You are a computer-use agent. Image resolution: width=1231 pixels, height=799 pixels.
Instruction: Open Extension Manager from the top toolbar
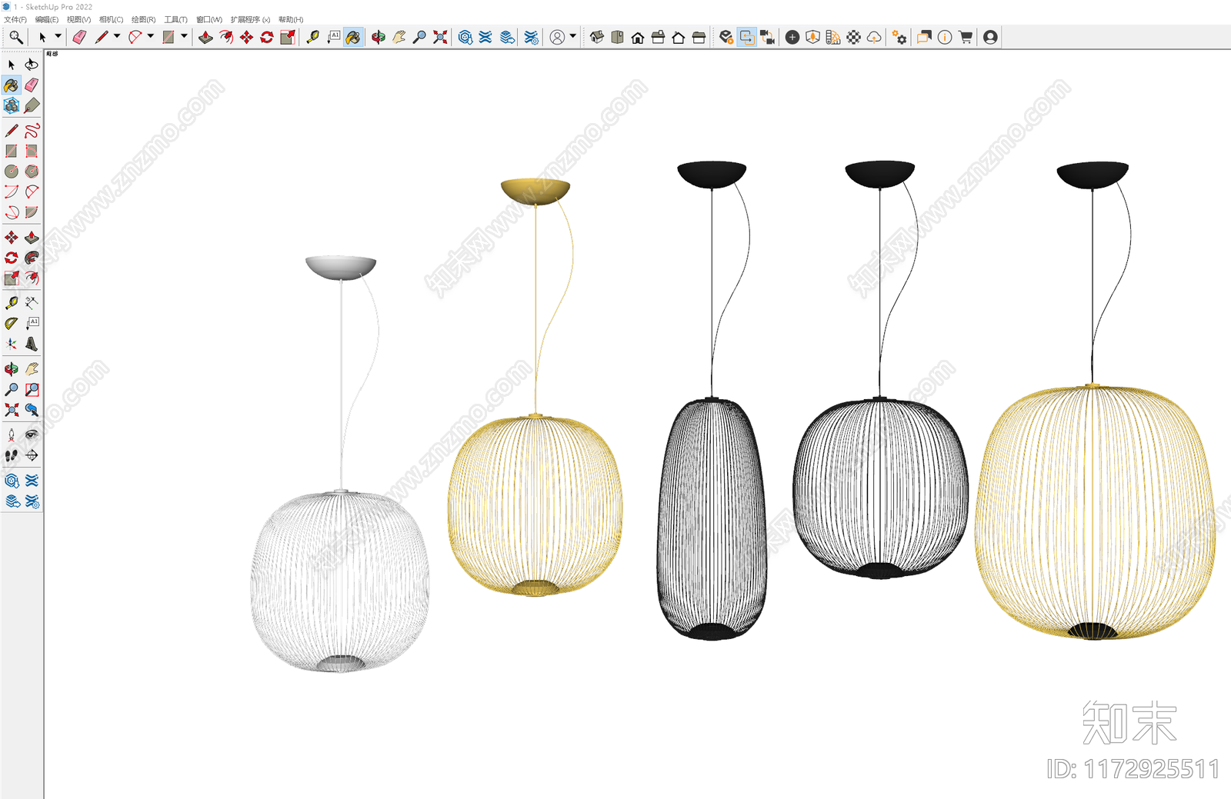[531, 37]
